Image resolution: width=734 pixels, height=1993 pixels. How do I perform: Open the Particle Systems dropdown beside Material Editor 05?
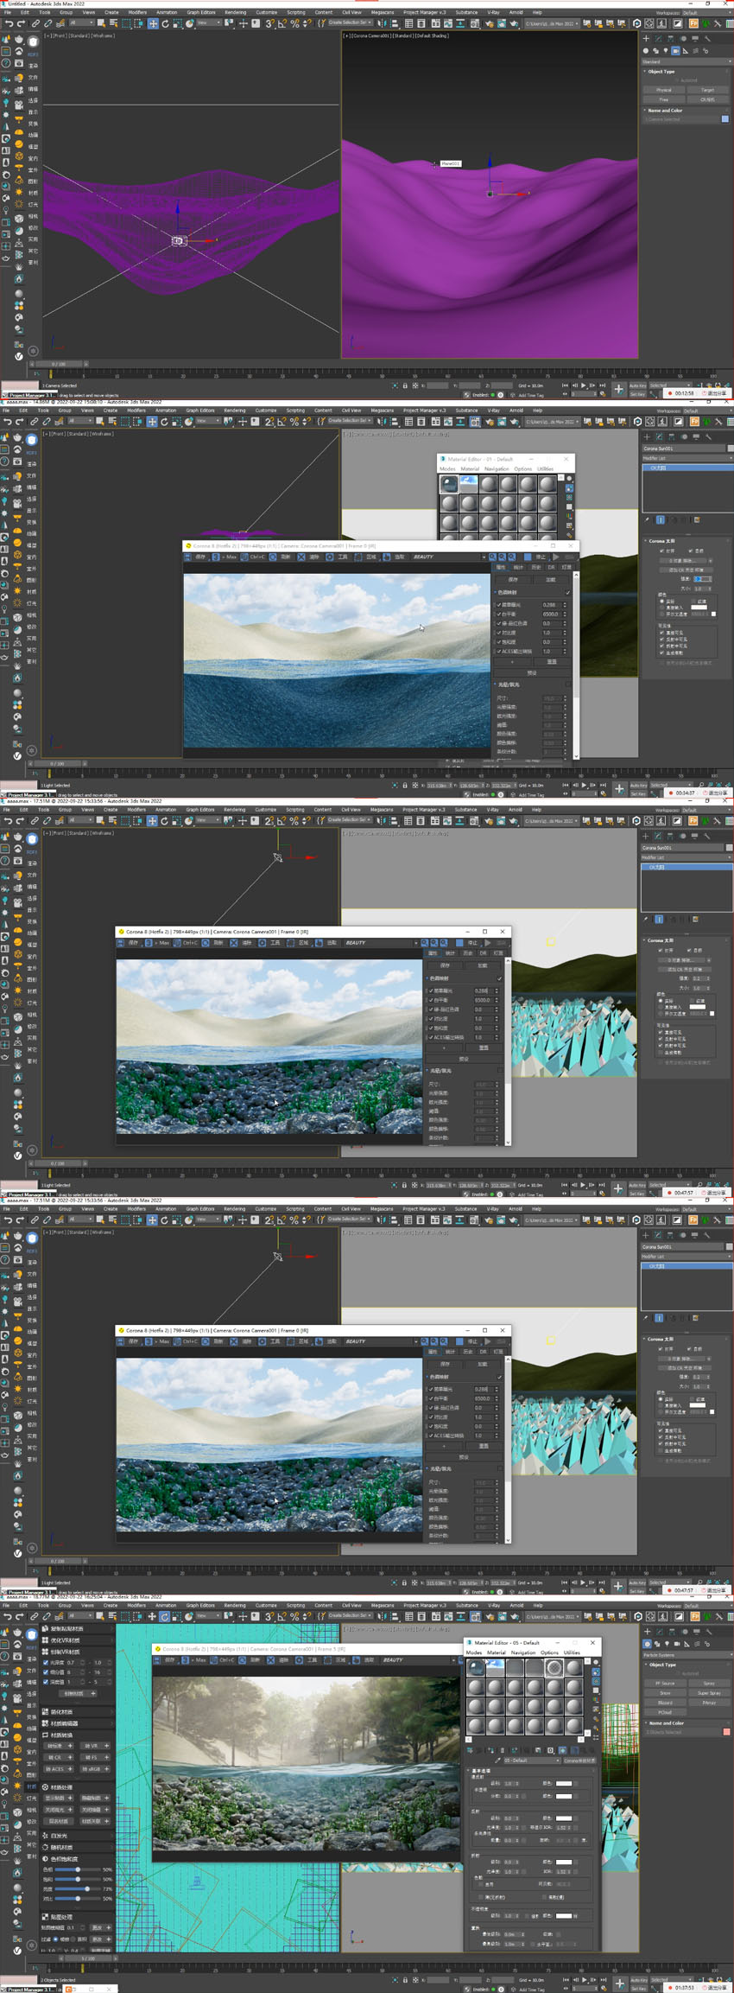click(x=687, y=1655)
